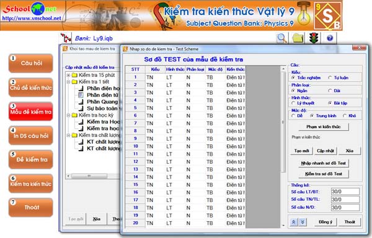Click the Thoát sidebar button number 7
Image resolution: width=372 pixels, height=238 pixels.
point(31,208)
